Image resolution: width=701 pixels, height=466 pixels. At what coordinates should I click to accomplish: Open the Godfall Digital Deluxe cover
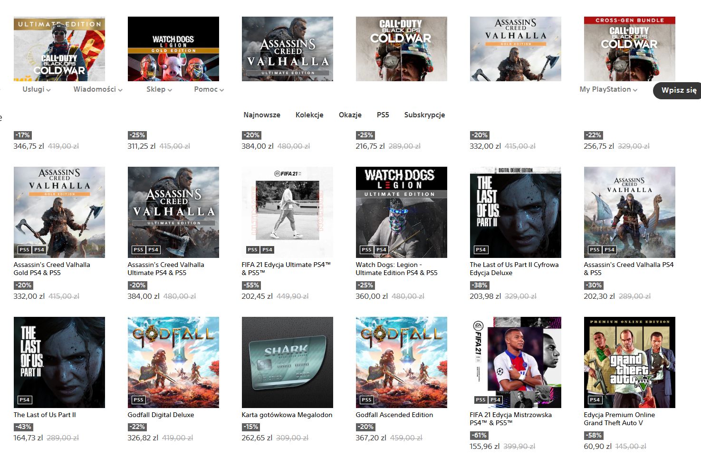tap(173, 362)
